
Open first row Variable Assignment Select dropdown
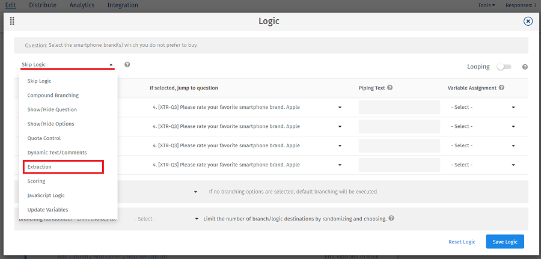(x=483, y=108)
